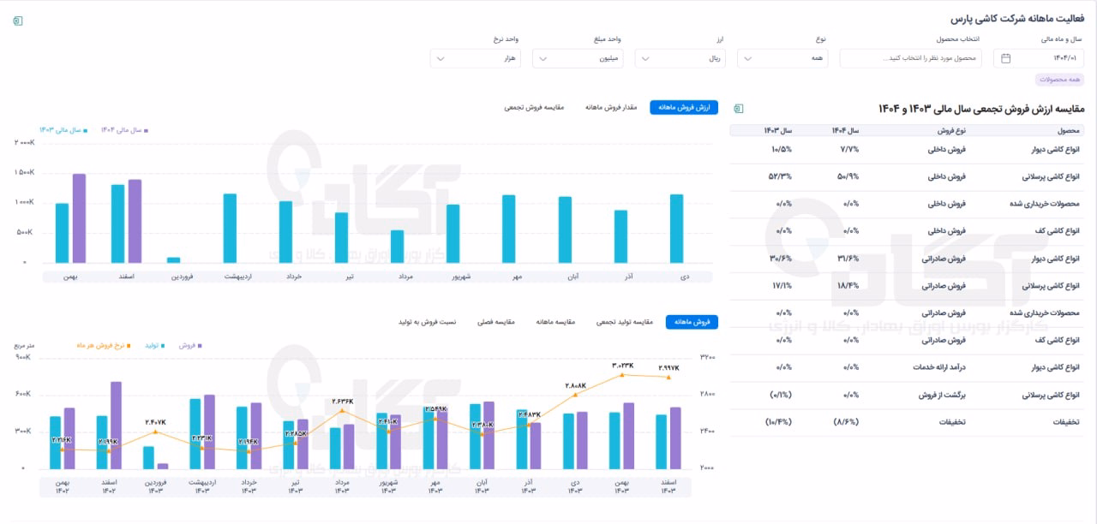
Task: Click the ۷/۷% value in the table
Action: click(850, 149)
